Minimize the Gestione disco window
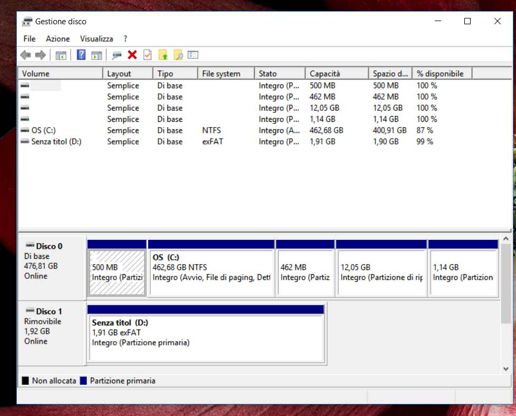 pyautogui.click(x=438, y=21)
